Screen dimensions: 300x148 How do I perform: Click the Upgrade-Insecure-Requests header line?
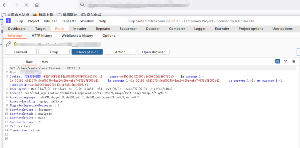[35, 106]
